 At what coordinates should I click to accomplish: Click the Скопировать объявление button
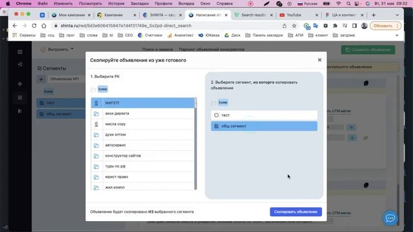pyautogui.click(x=296, y=212)
